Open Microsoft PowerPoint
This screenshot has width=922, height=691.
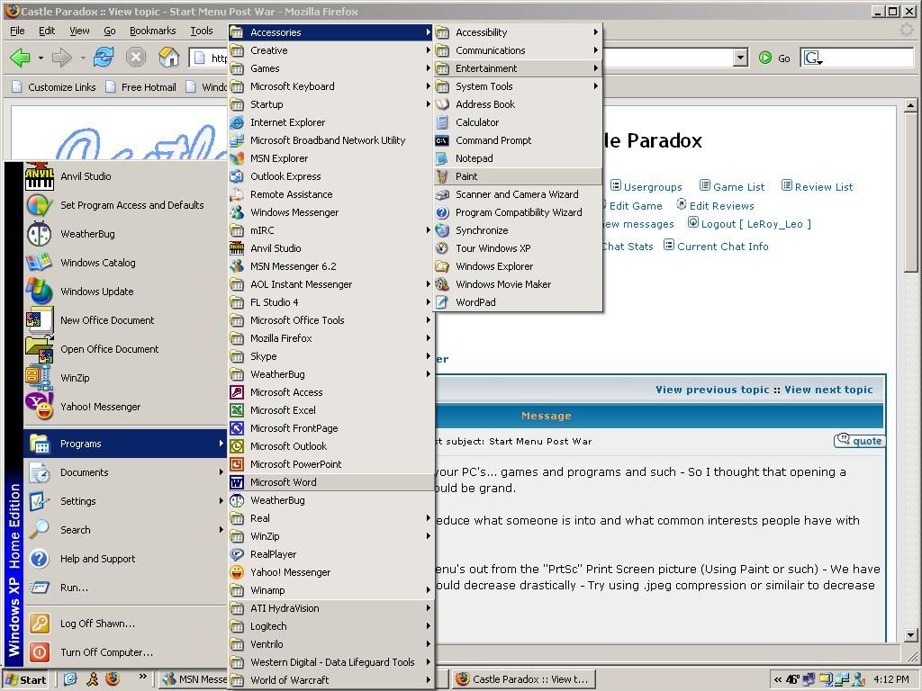[x=331, y=464]
